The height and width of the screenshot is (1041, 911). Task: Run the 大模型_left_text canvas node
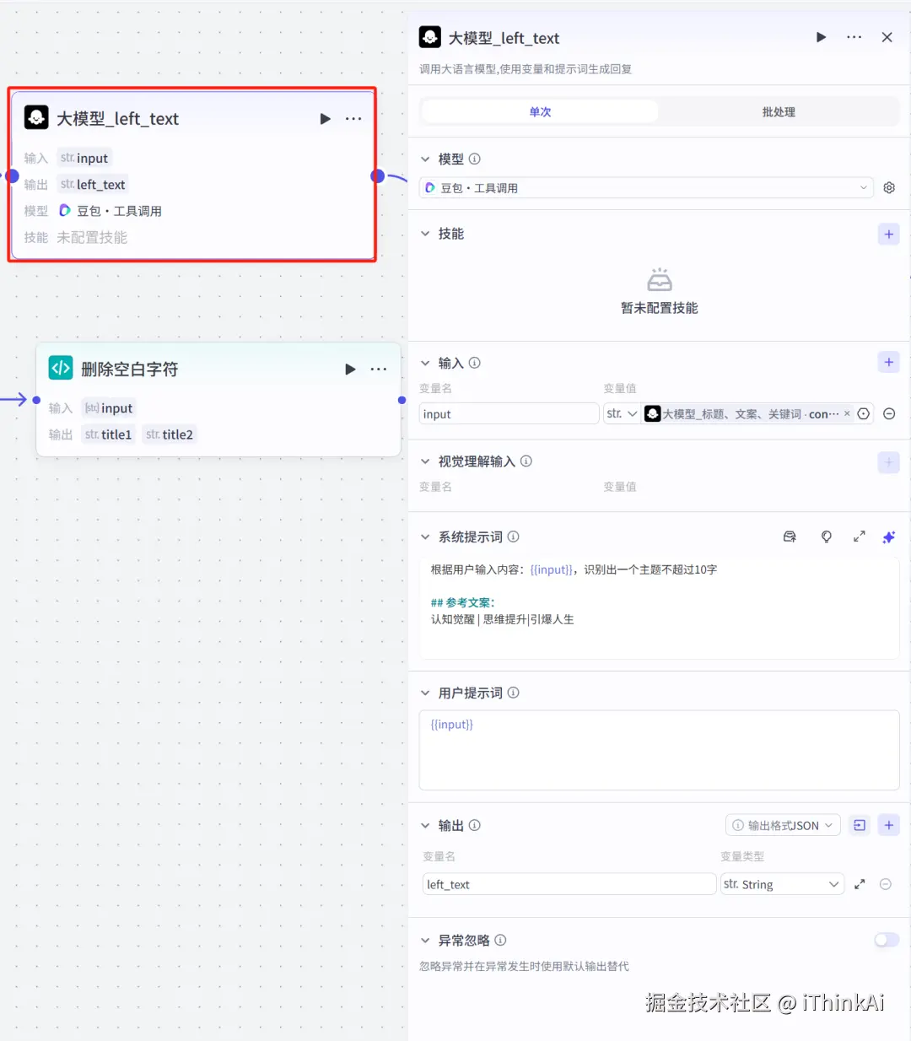click(x=325, y=119)
